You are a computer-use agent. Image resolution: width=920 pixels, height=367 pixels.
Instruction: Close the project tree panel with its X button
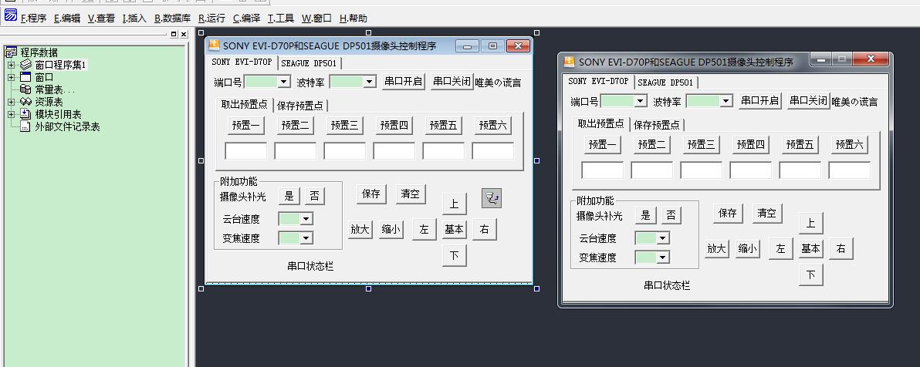184,35
